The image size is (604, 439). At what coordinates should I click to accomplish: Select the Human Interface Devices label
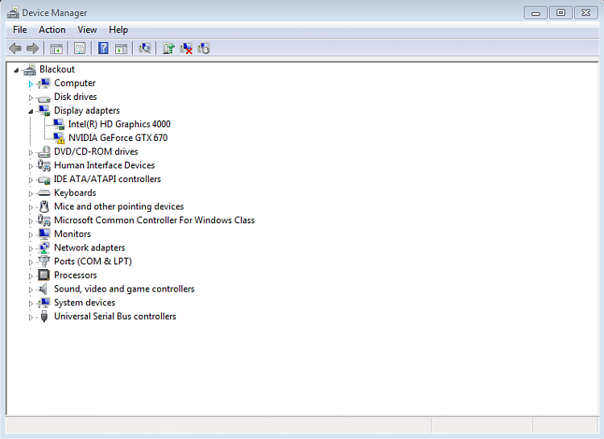pos(105,165)
